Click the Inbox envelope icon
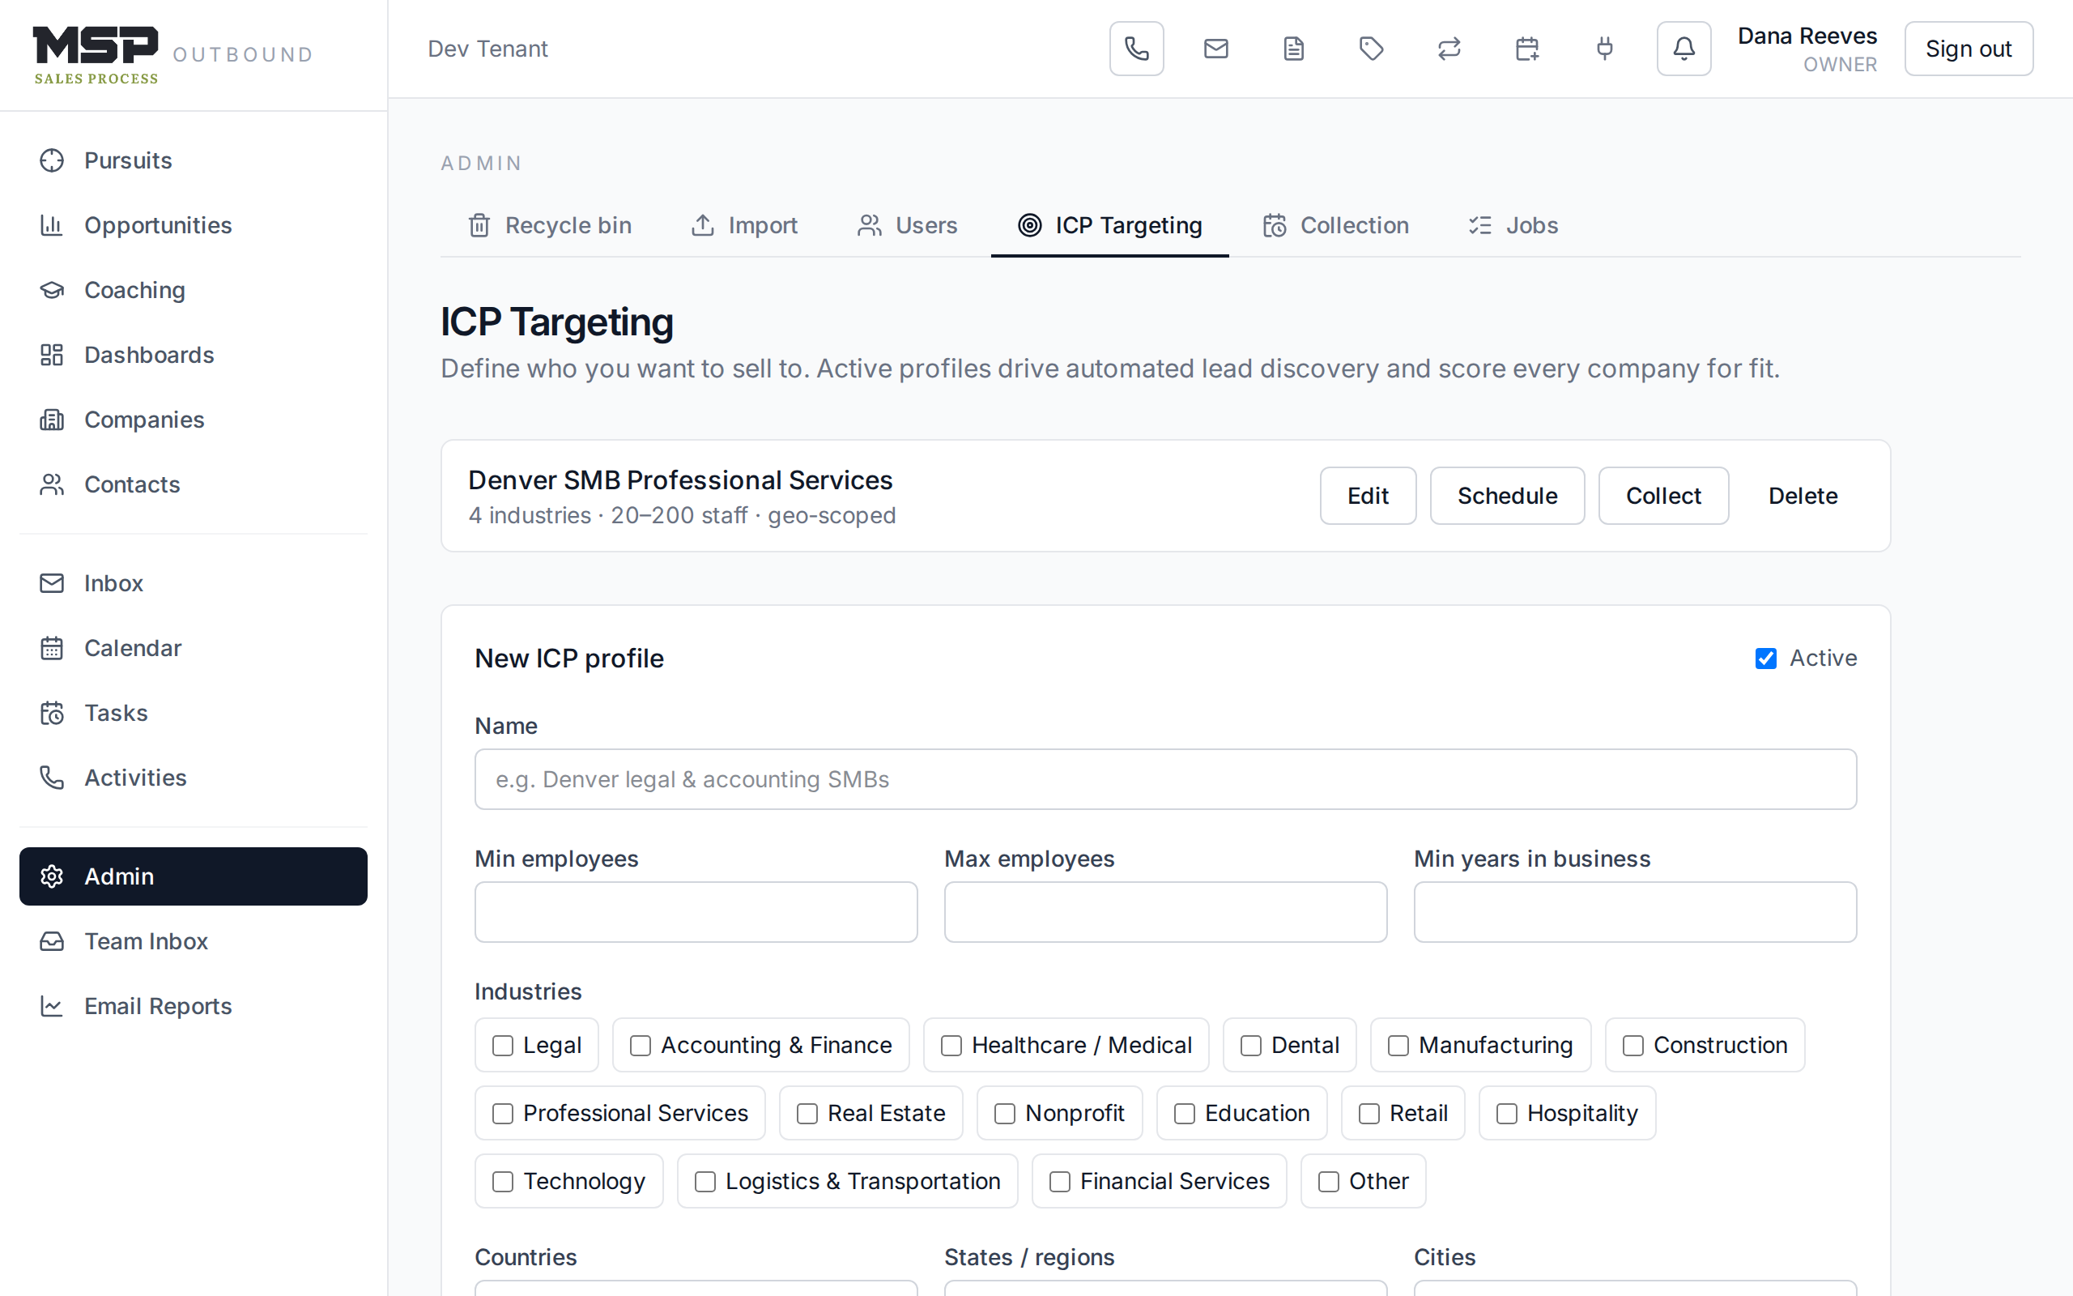2073x1296 pixels. point(53,583)
